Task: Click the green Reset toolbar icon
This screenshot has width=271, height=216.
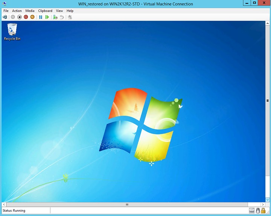Action: tap(47, 17)
